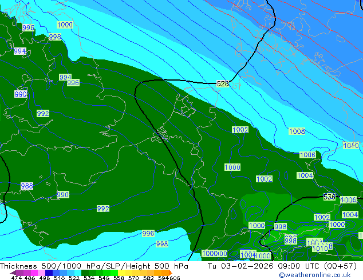This screenshot has width=363, height=280.
Task: Click the 486 value on the legend scale
Action: 30,278
